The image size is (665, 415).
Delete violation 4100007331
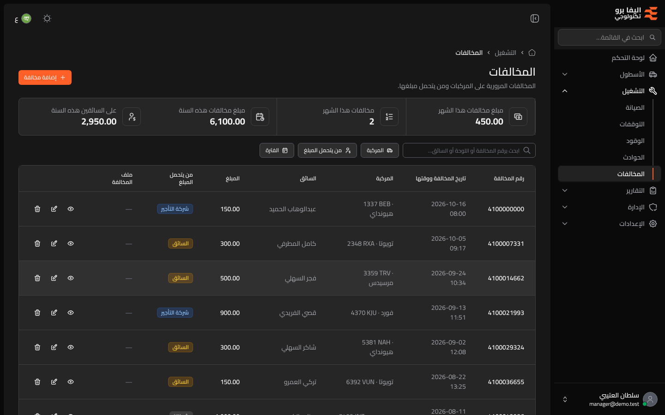pyautogui.click(x=37, y=243)
